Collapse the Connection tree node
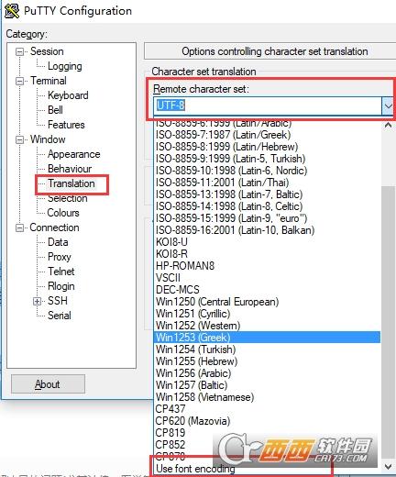Viewport: 396px width, 477px height. click(19, 227)
